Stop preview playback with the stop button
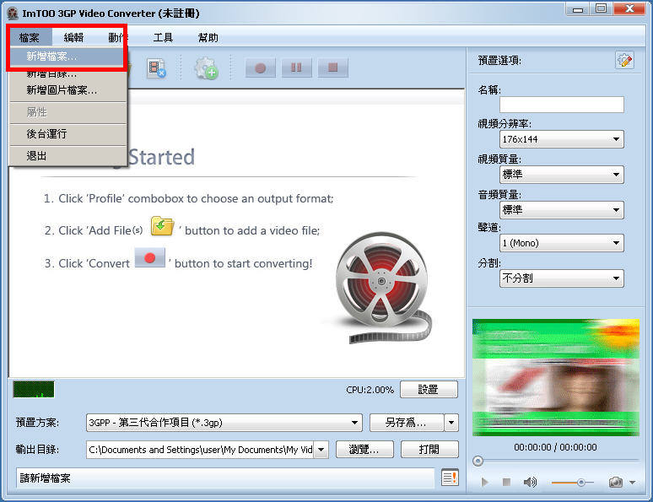The width and height of the screenshot is (653, 502). click(506, 482)
